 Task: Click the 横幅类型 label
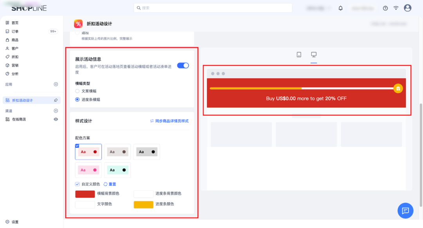point(83,84)
